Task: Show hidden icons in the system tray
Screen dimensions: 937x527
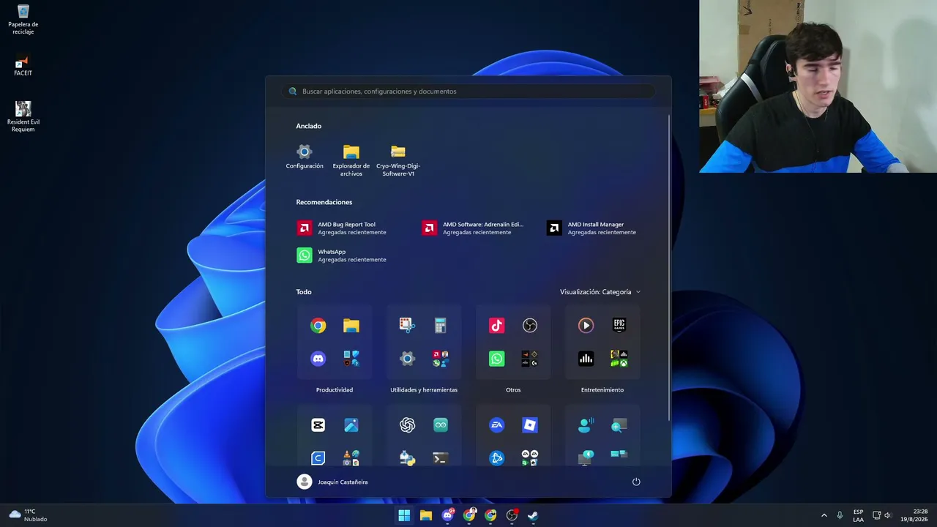Action: (824, 515)
